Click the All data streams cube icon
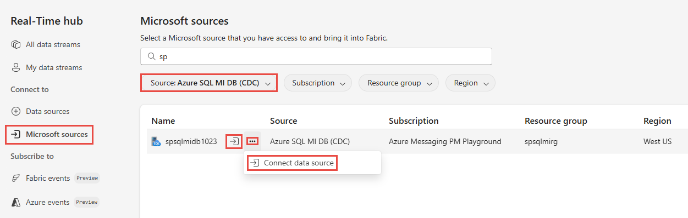The image size is (688, 218). click(x=16, y=44)
